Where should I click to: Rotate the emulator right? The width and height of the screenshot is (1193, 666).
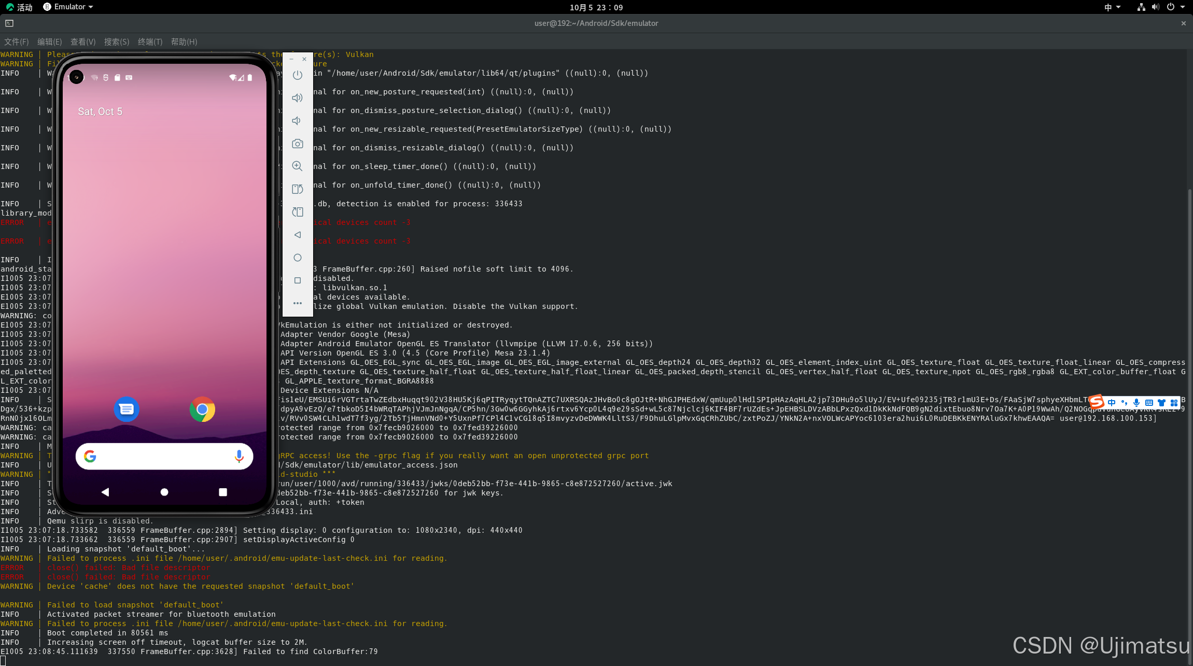click(x=297, y=212)
